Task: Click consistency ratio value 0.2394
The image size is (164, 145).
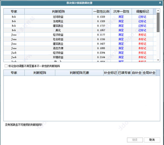Action: click(x=101, y=53)
